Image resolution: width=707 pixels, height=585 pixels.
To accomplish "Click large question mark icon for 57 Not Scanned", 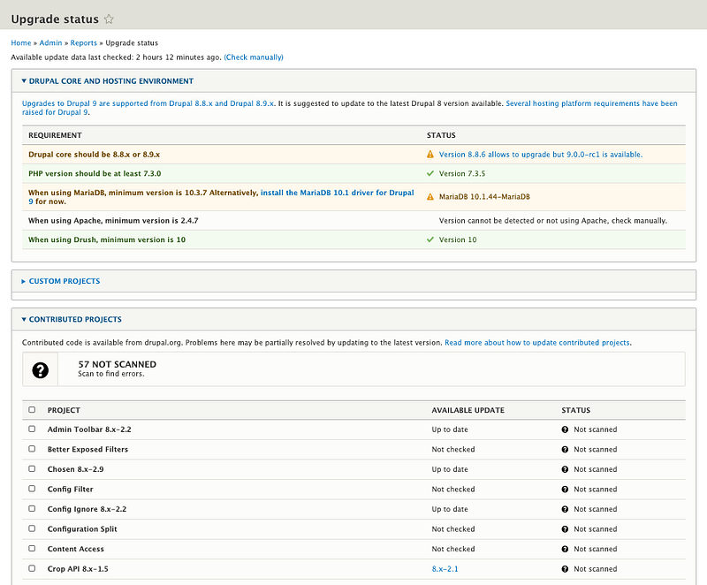I will click(x=40, y=370).
